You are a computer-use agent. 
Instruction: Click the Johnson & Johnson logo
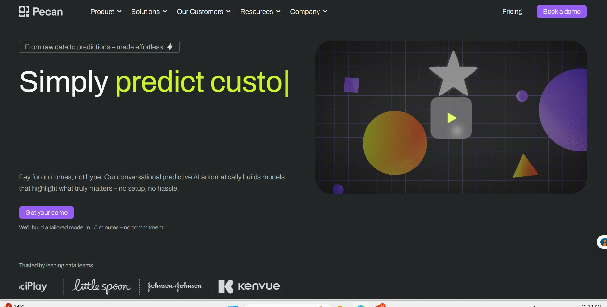pos(175,286)
